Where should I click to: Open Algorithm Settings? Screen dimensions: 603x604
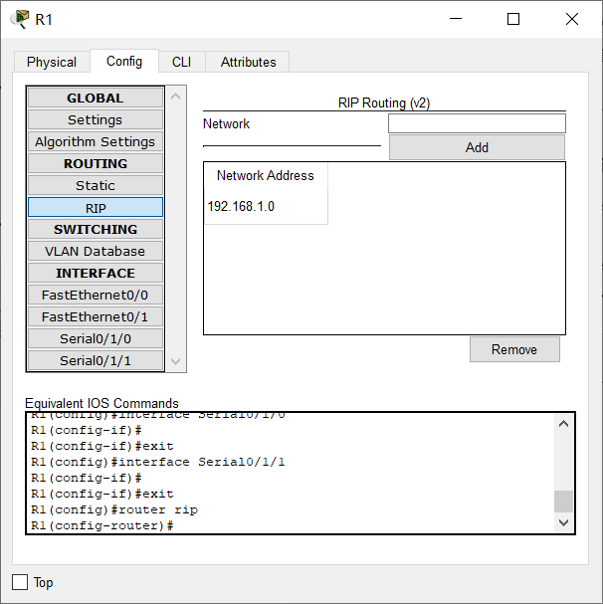pos(96,141)
